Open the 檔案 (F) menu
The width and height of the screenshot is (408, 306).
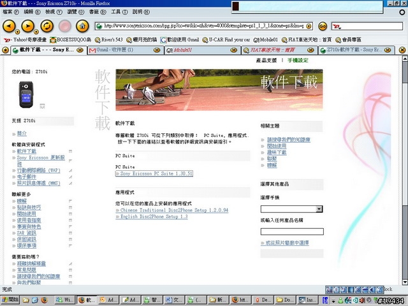[11, 11]
